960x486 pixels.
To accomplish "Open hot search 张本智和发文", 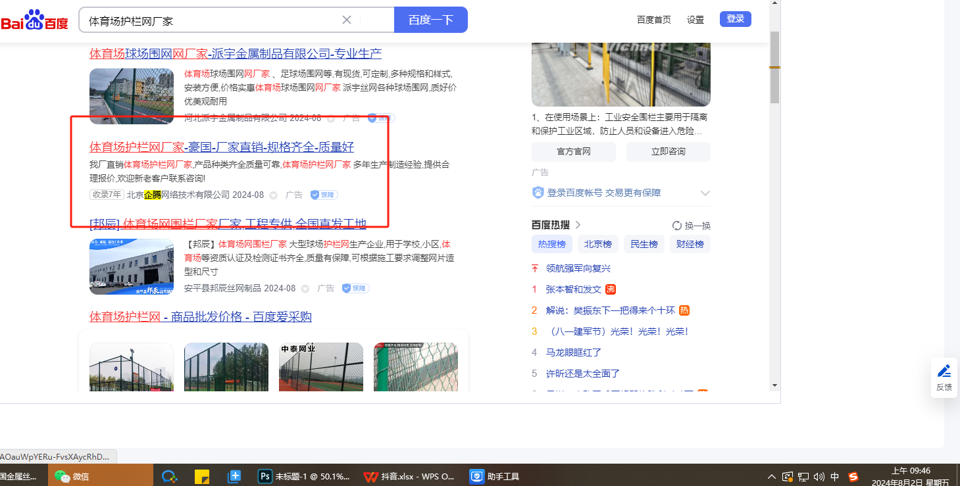I will point(574,289).
